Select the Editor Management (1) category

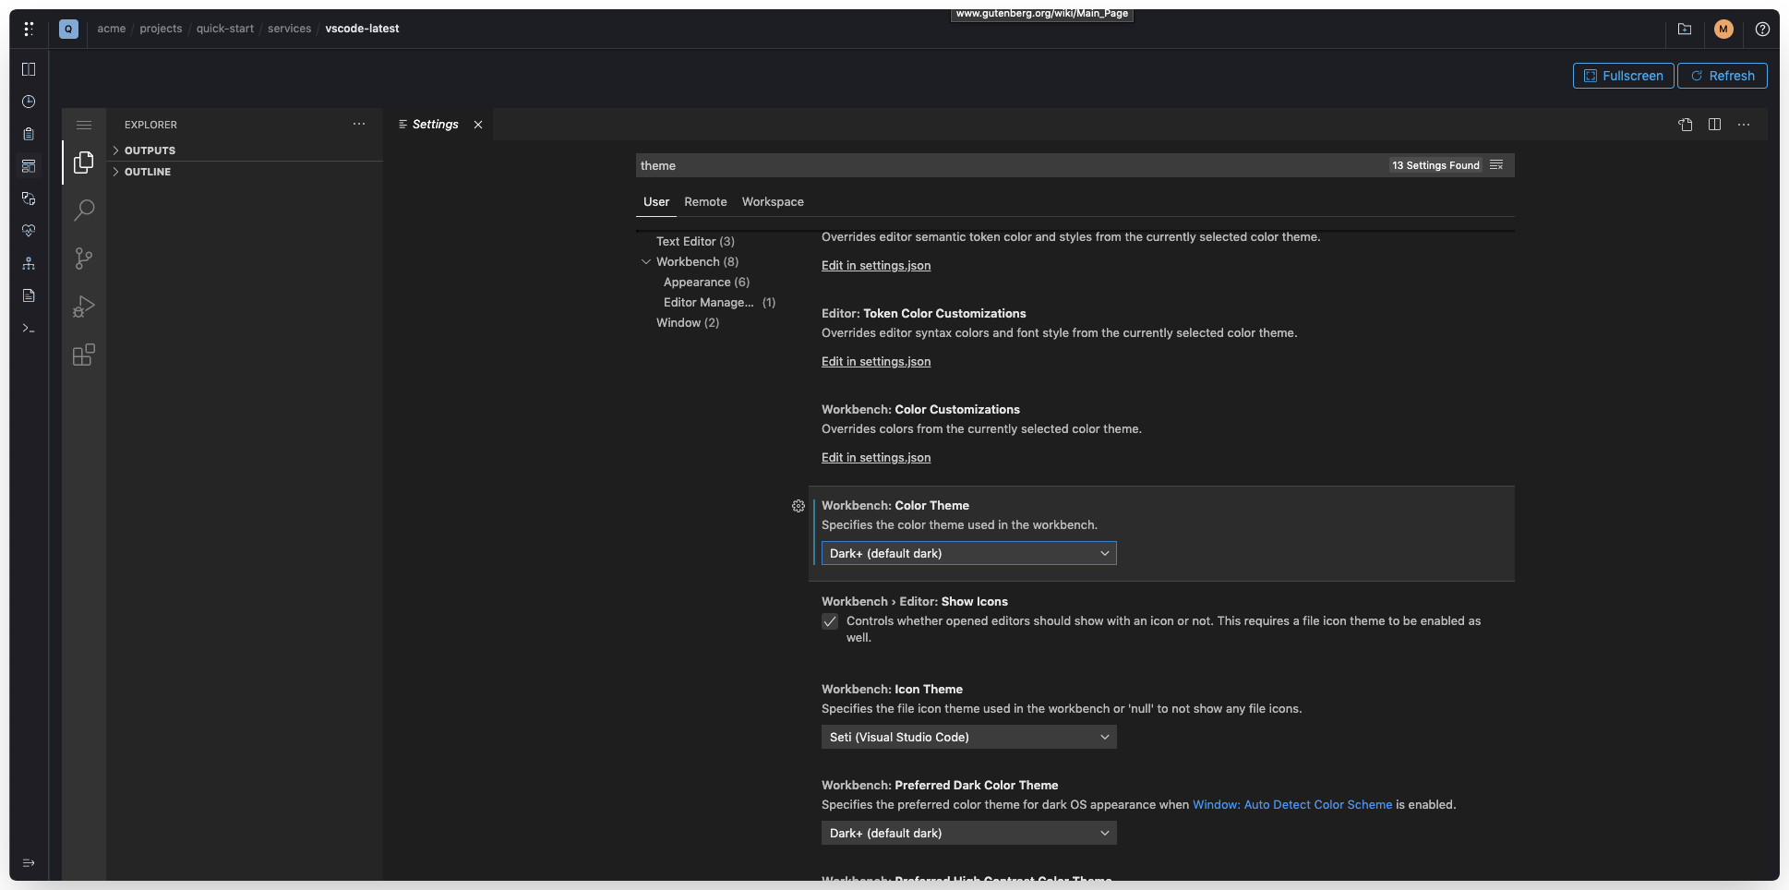(x=719, y=303)
